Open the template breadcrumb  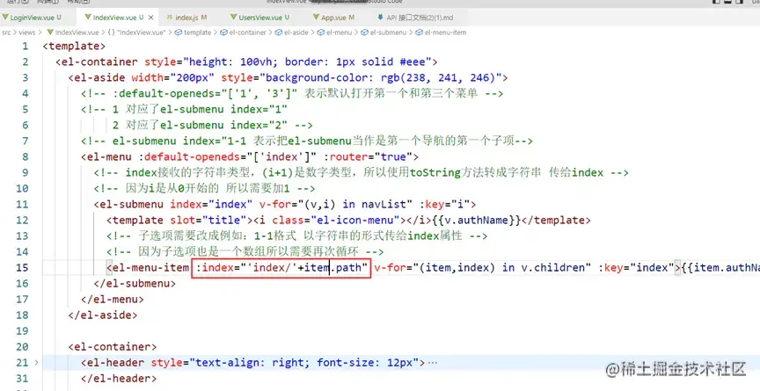(x=193, y=33)
